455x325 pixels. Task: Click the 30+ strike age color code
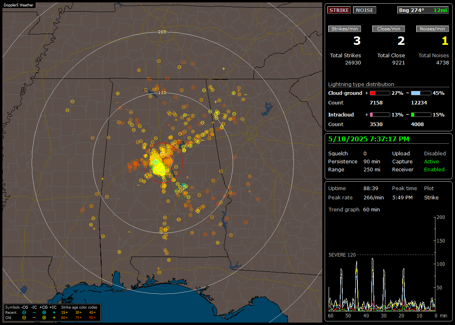pyautogui.click(x=78, y=313)
